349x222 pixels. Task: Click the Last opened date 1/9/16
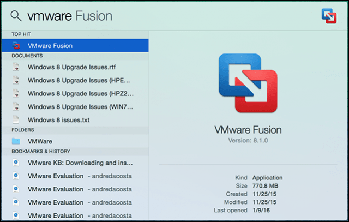click(261, 210)
